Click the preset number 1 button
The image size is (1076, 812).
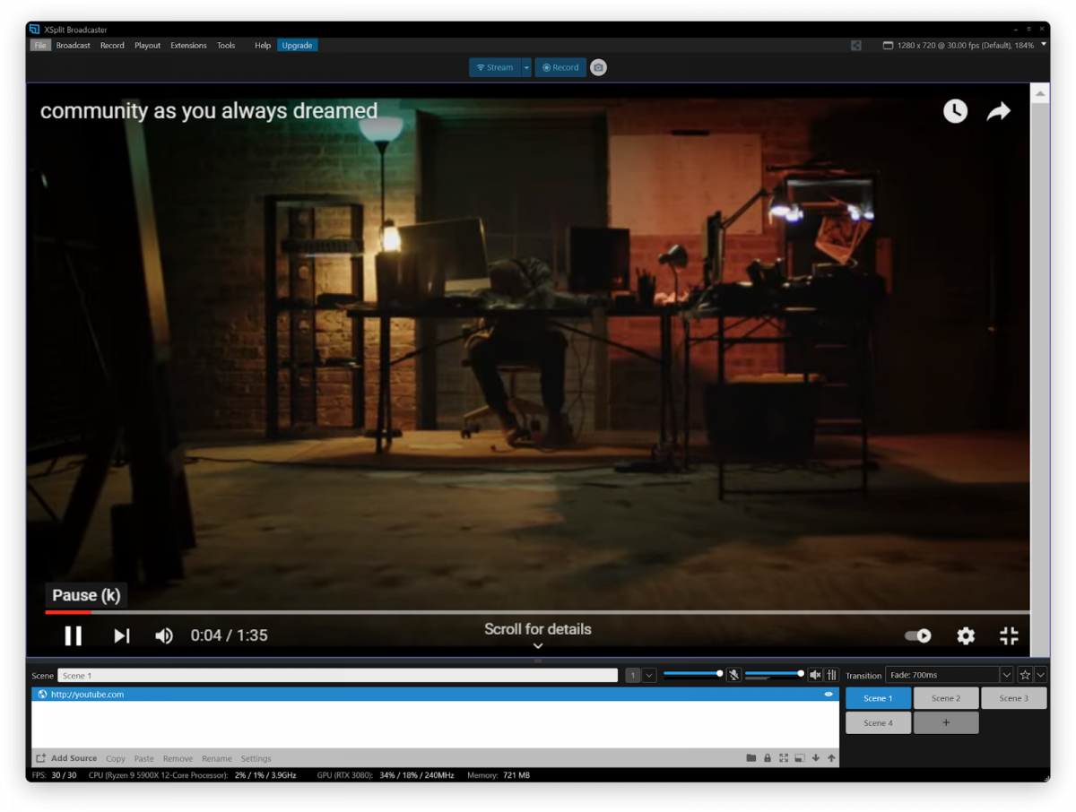tap(633, 676)
